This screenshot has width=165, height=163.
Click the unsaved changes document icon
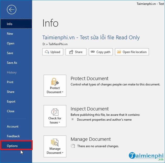73,146
